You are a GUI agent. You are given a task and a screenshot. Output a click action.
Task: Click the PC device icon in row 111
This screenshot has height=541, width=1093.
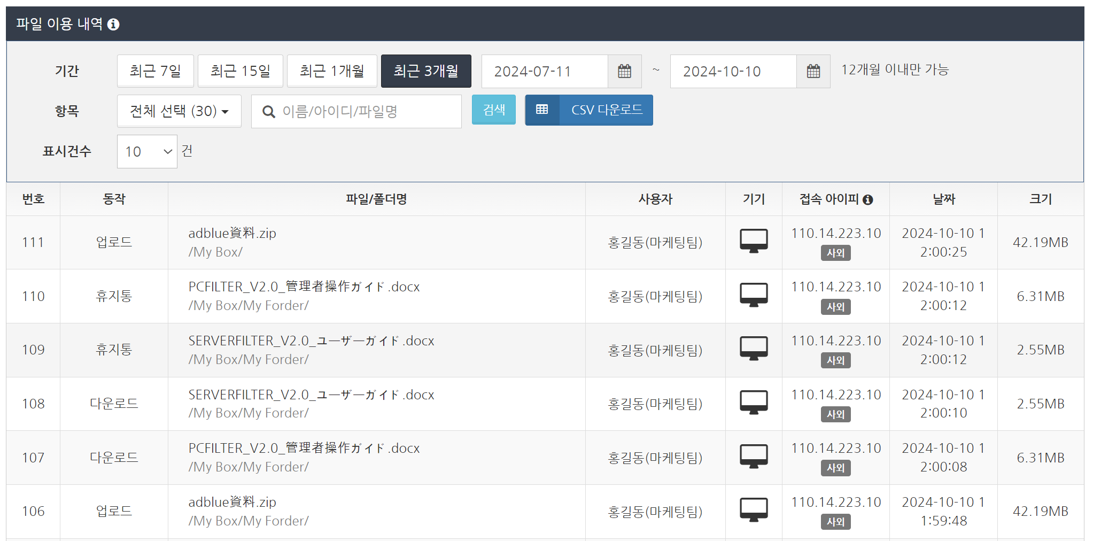click(x=754, y=241)
